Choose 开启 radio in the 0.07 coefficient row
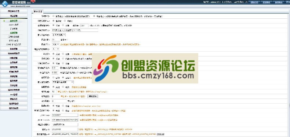290x137 pixels. click(63, 25)
